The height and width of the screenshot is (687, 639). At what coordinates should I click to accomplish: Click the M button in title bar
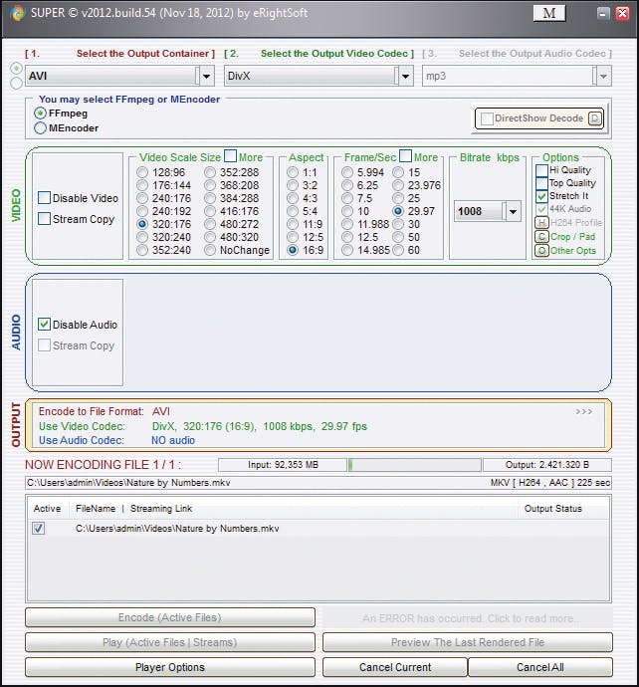point(549,13)
